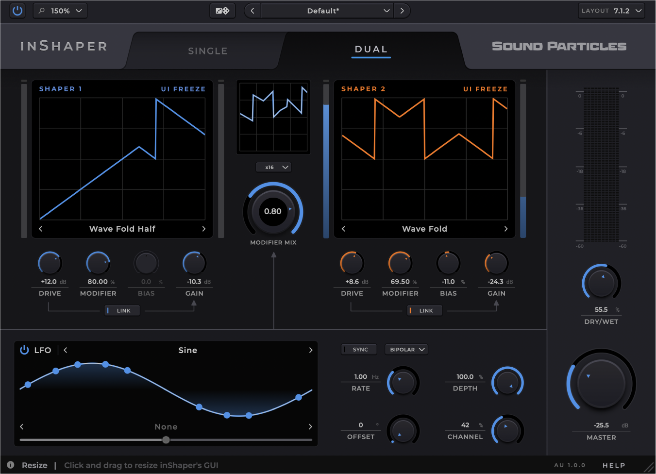Screen dimensions: 656x474
Task: Click the LFO amount slider handle
Action: click(166, 440)
